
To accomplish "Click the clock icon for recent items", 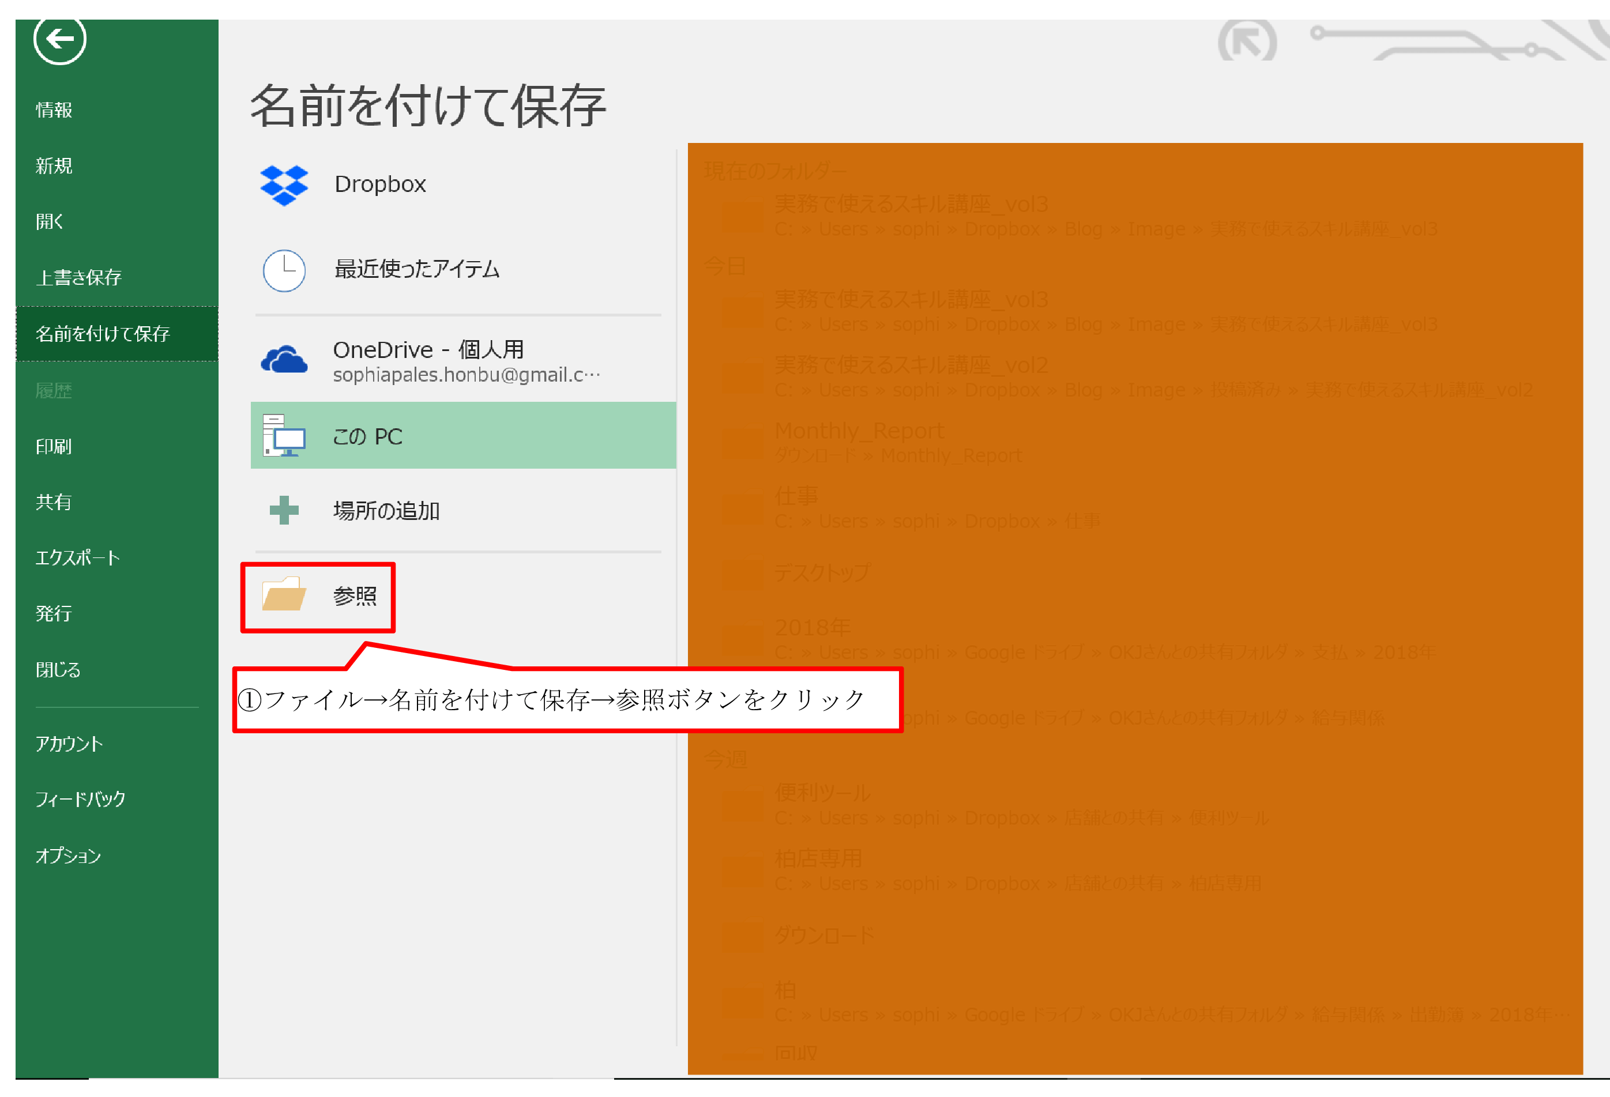I will coord(284,270).
